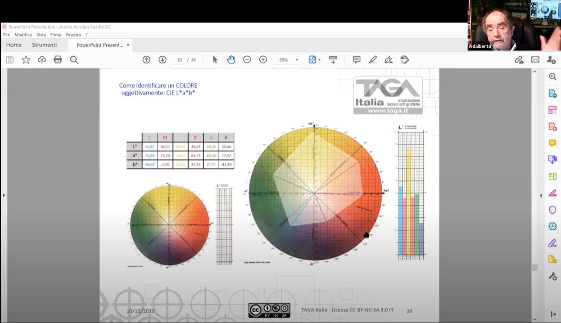Select the highlighter pen tool
This screenshot has height=323, width=561.
(x=373, y=59)
